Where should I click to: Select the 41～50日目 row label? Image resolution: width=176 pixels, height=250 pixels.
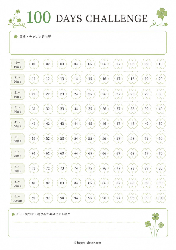tap(18, 124)
